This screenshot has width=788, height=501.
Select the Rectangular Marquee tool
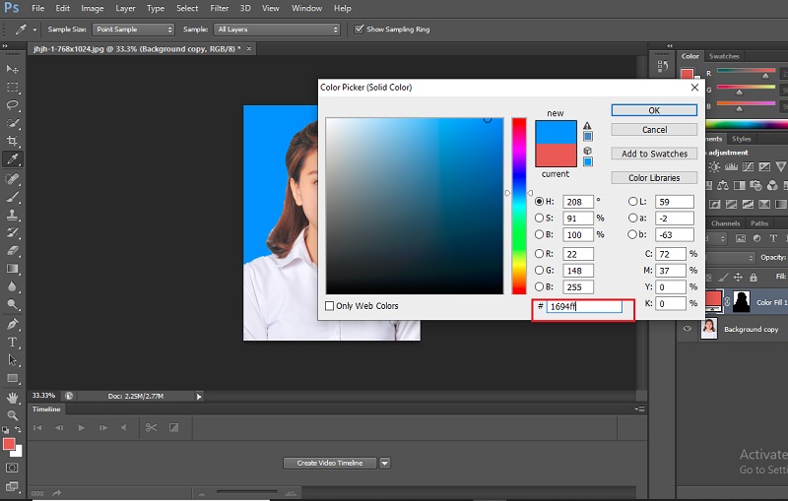pos(13,88)
